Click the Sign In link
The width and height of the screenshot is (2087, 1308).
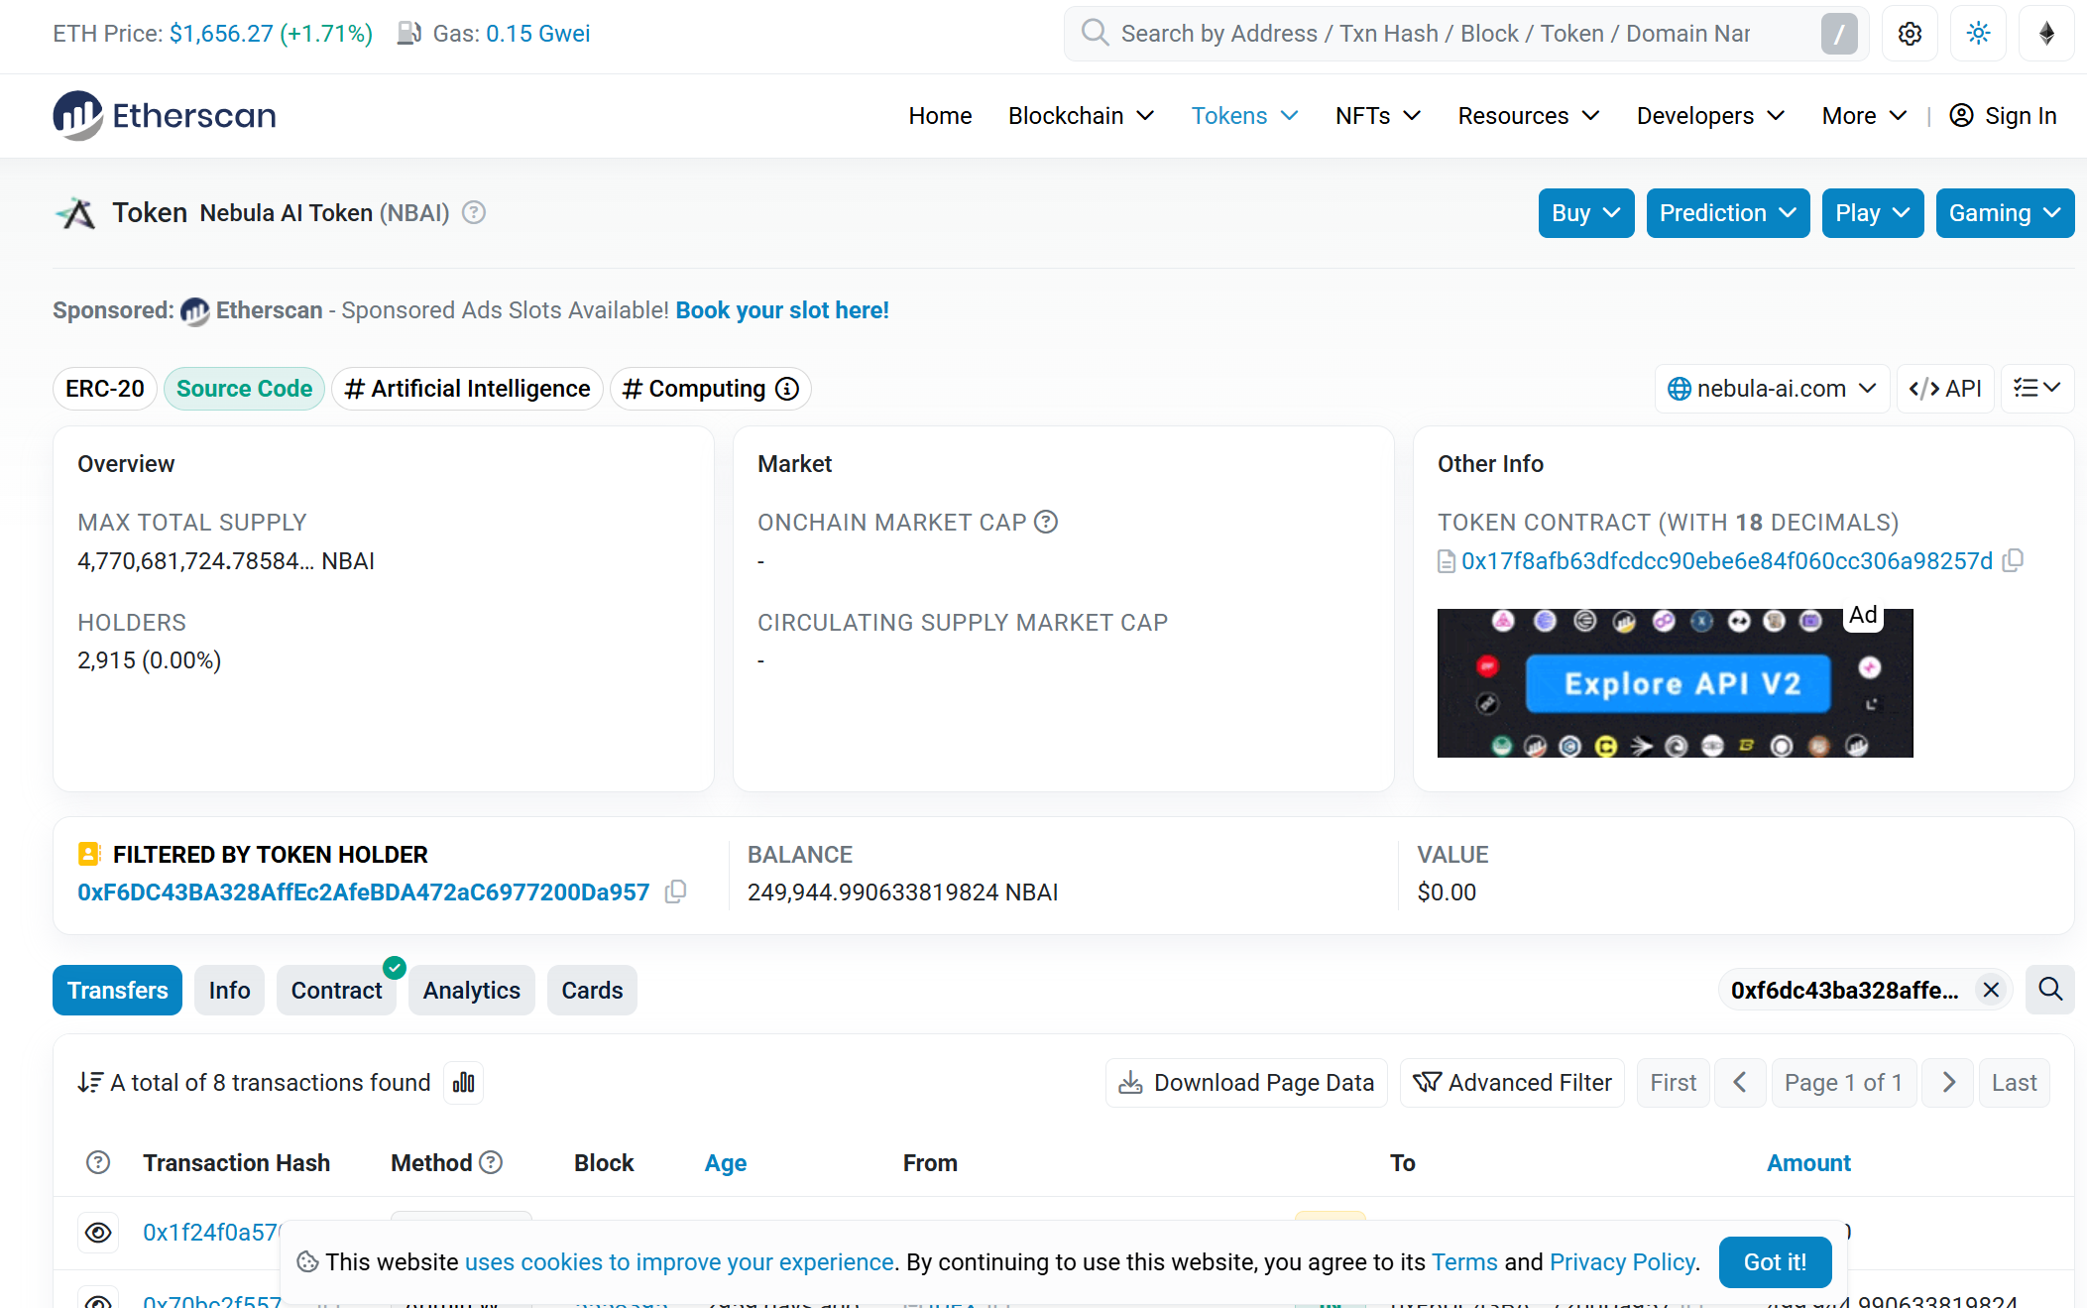pyautogui.click(x=2003, y=116)
